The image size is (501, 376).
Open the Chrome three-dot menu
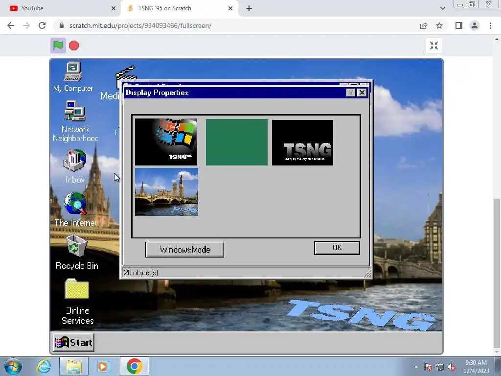pos(490,25)
